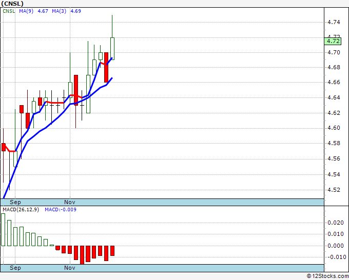Select the CNSL legend label
The image size is (349, 280).
pos(9,11)
